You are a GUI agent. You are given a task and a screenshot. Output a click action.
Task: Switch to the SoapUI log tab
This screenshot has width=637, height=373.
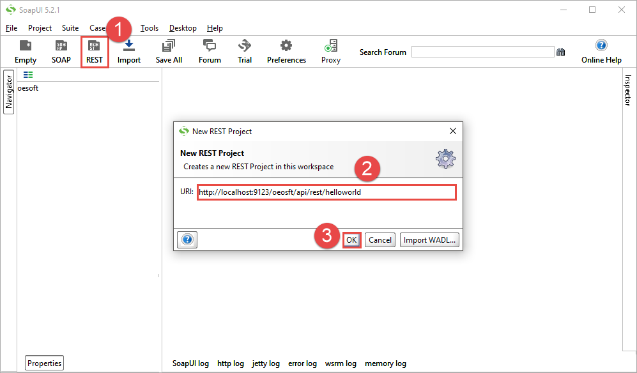pos(190,363)
